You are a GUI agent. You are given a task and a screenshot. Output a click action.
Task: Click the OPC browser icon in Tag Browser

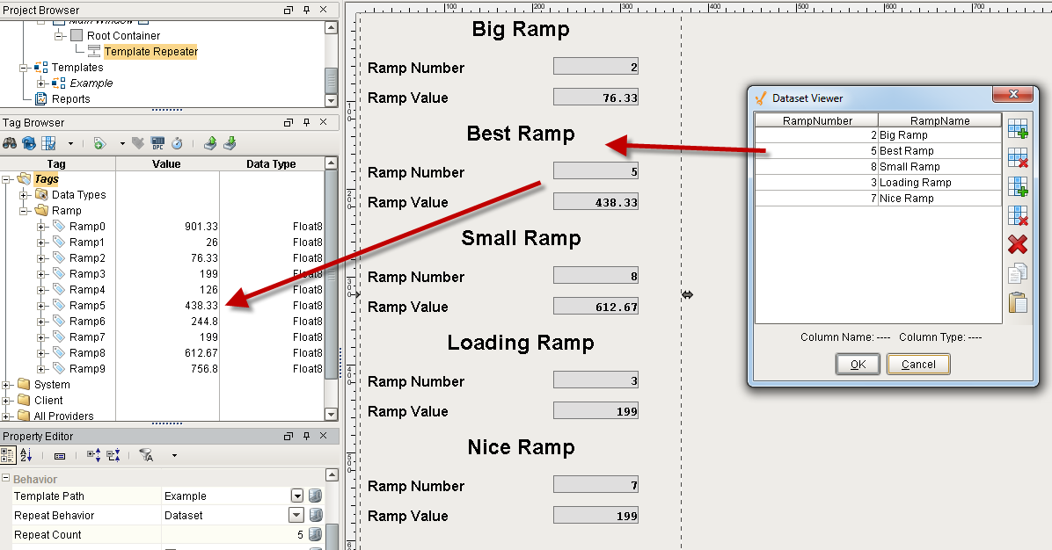click(157, 143)
